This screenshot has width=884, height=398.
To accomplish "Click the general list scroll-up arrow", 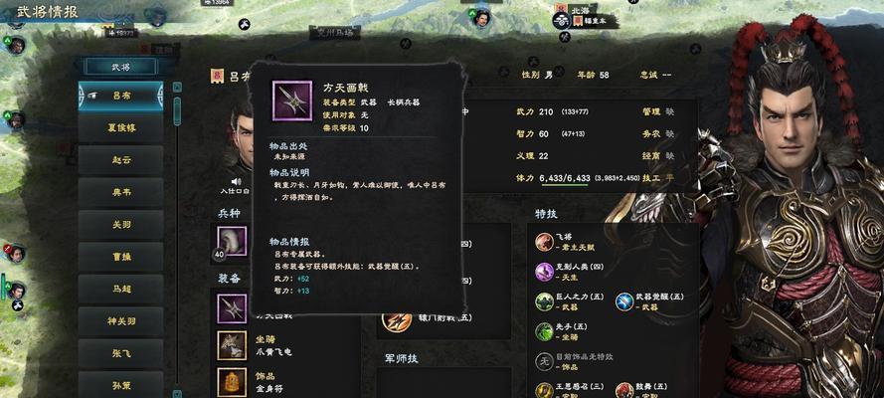I will 177,88.
